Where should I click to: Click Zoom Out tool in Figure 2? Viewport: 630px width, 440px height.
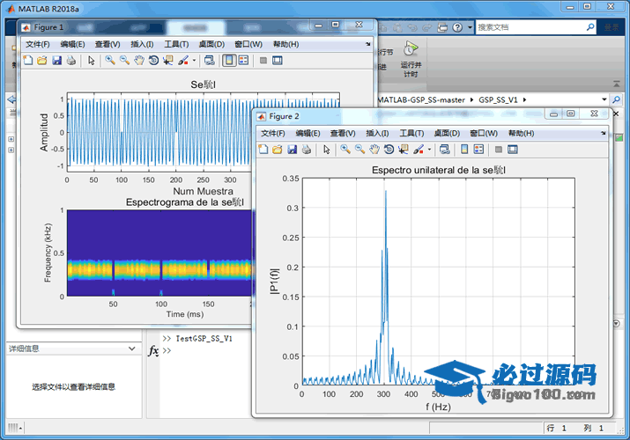(359, 150)
